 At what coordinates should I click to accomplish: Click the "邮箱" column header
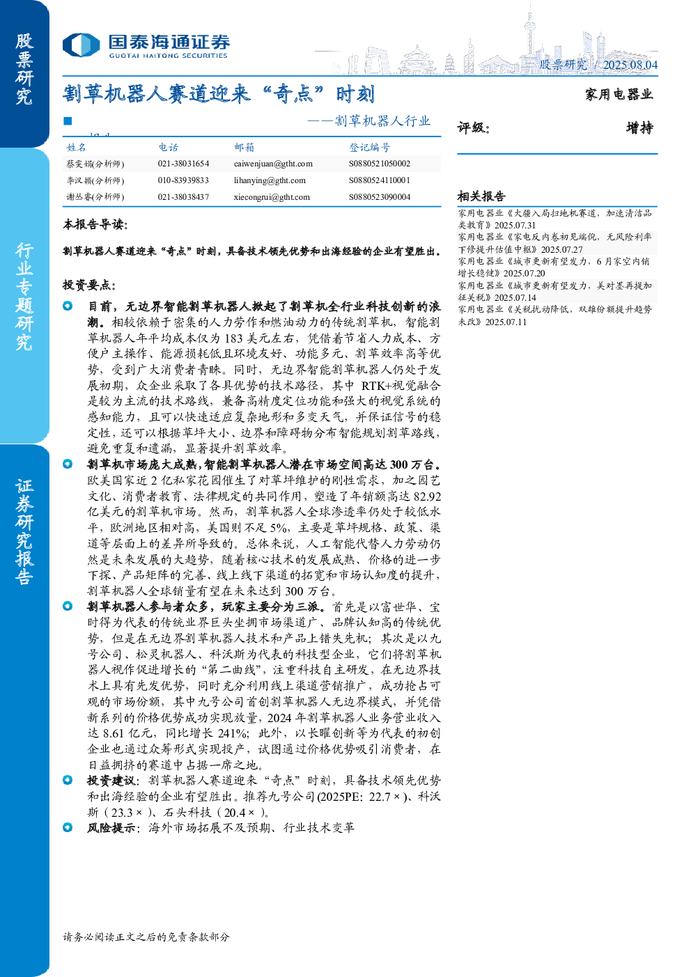(244, 147)
